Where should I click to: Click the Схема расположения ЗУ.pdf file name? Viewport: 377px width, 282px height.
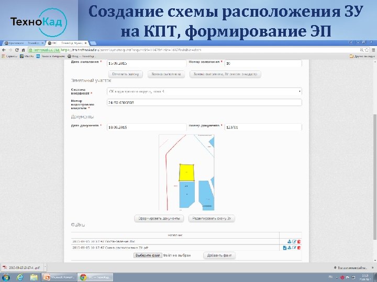click(110, 248)
